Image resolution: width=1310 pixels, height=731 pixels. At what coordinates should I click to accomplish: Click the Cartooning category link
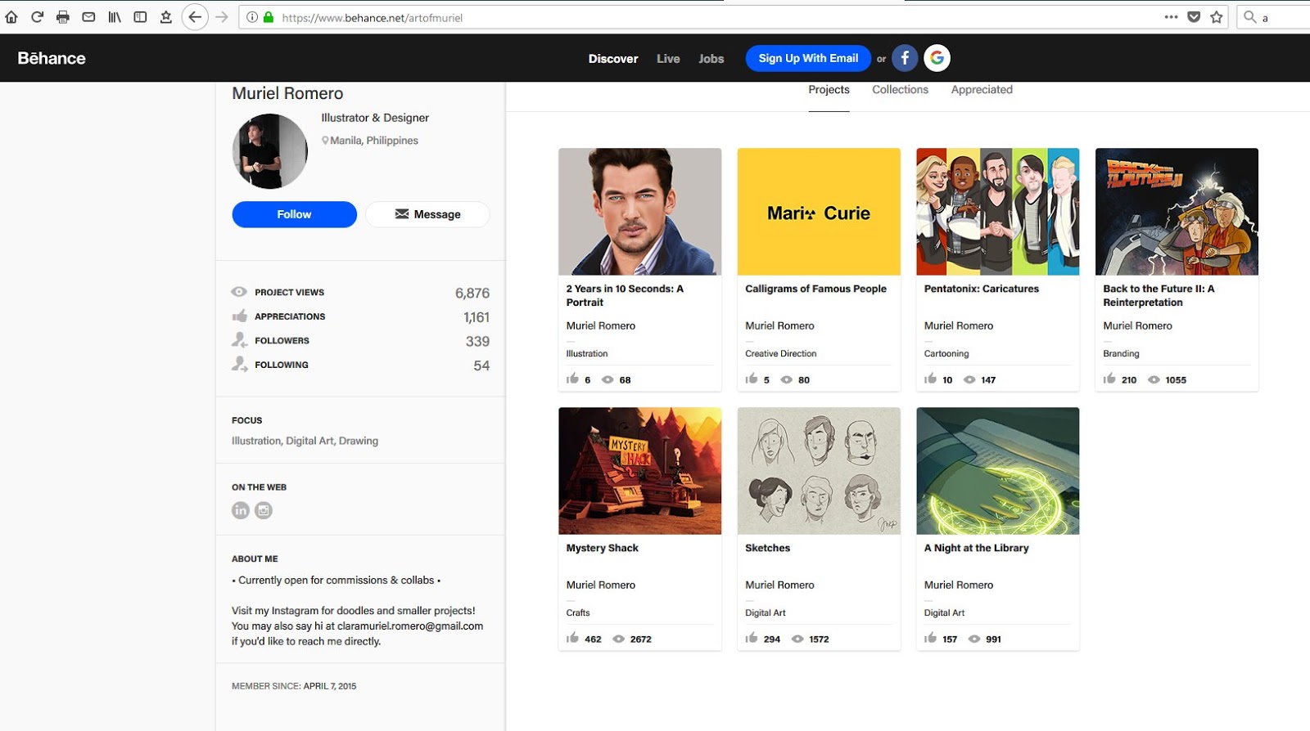[x=946, y=353]
